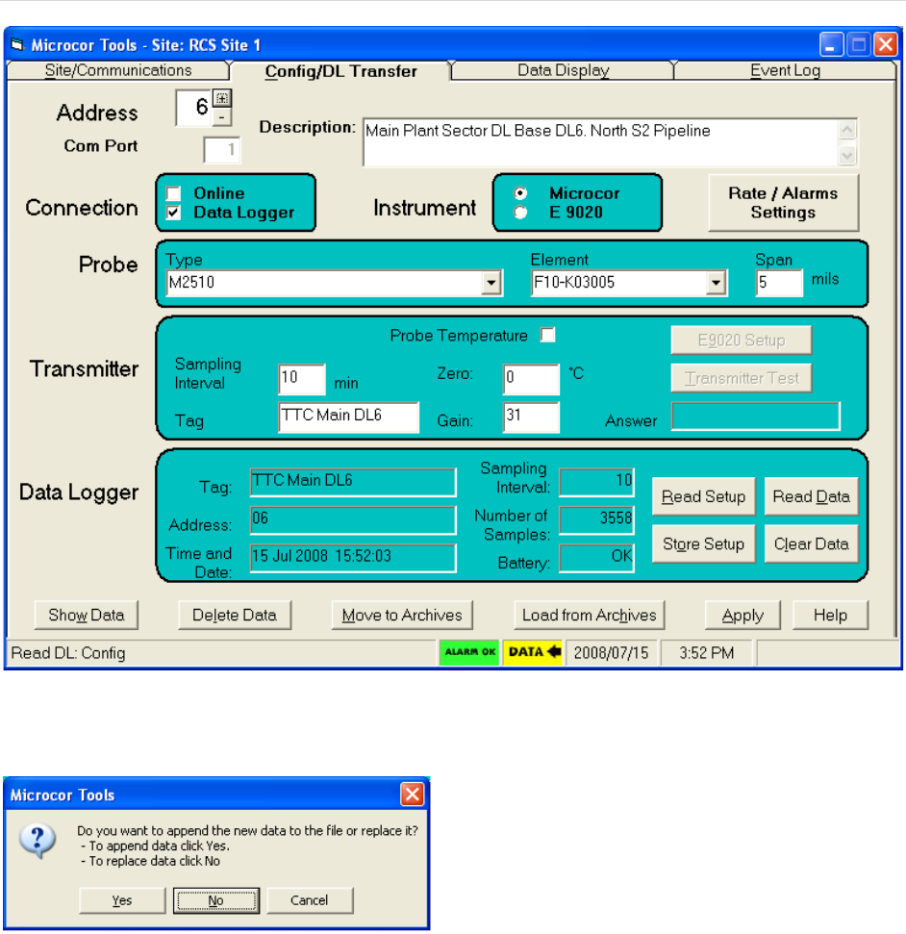Click the question mark icon in dialog
Viewport: 906px width, 934px height.
(x=38, y=841)
